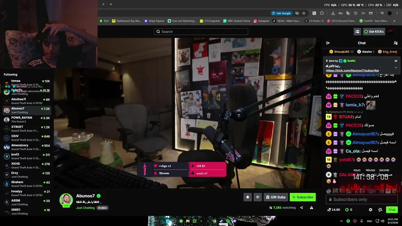Open a new browser tab
The image size is (402, 226).
(x=111, y=4)
